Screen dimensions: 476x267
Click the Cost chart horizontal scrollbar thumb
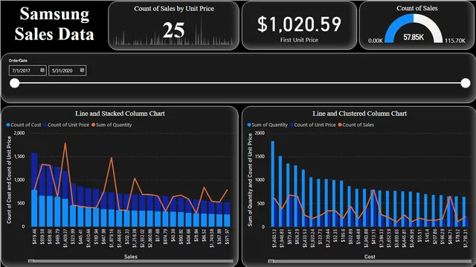point(271,261)
